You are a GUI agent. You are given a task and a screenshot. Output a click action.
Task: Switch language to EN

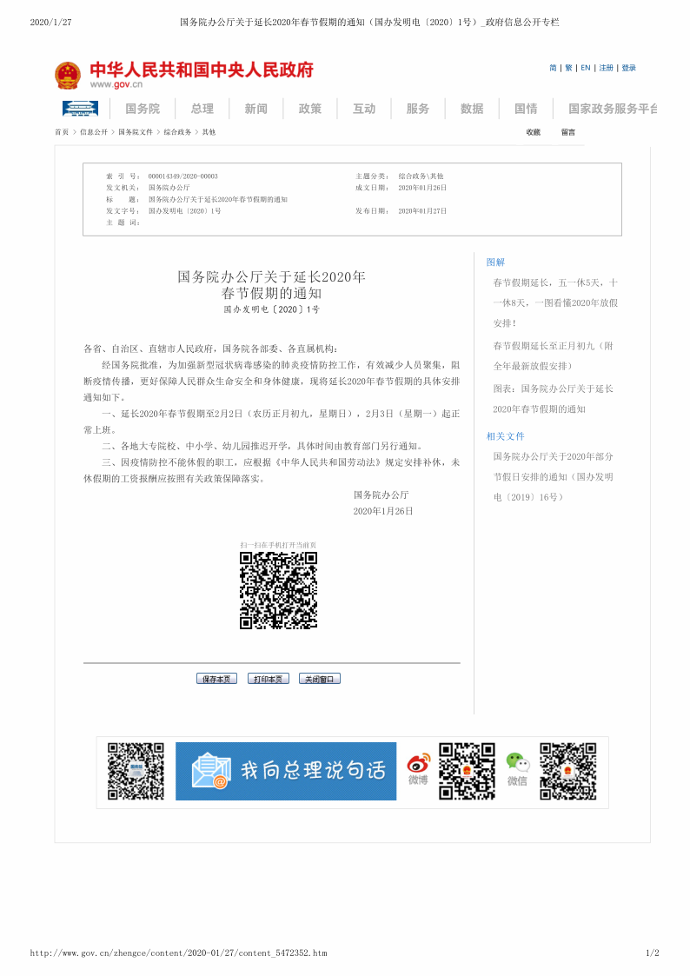click(x=586, y=68)
